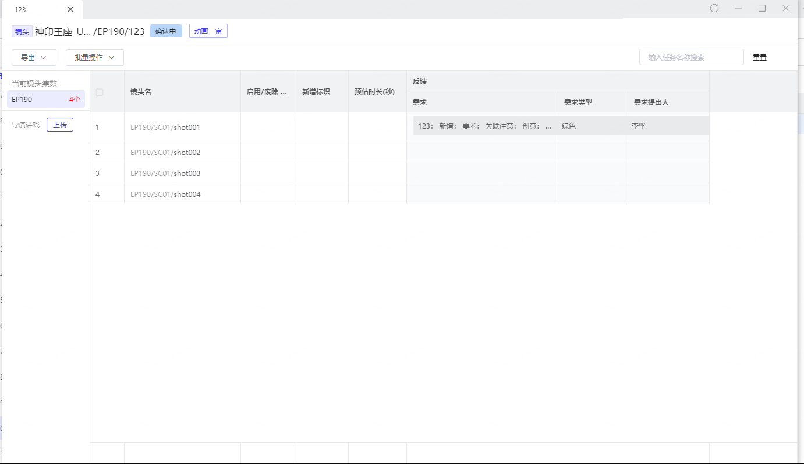Click the 动画一审 stage button
This screenshot has height=464, width=804.
208,31
